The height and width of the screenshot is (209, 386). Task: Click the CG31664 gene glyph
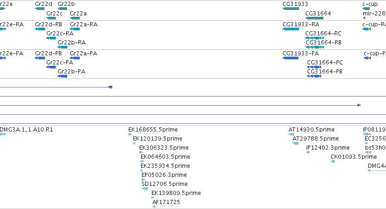coord(314,18)
